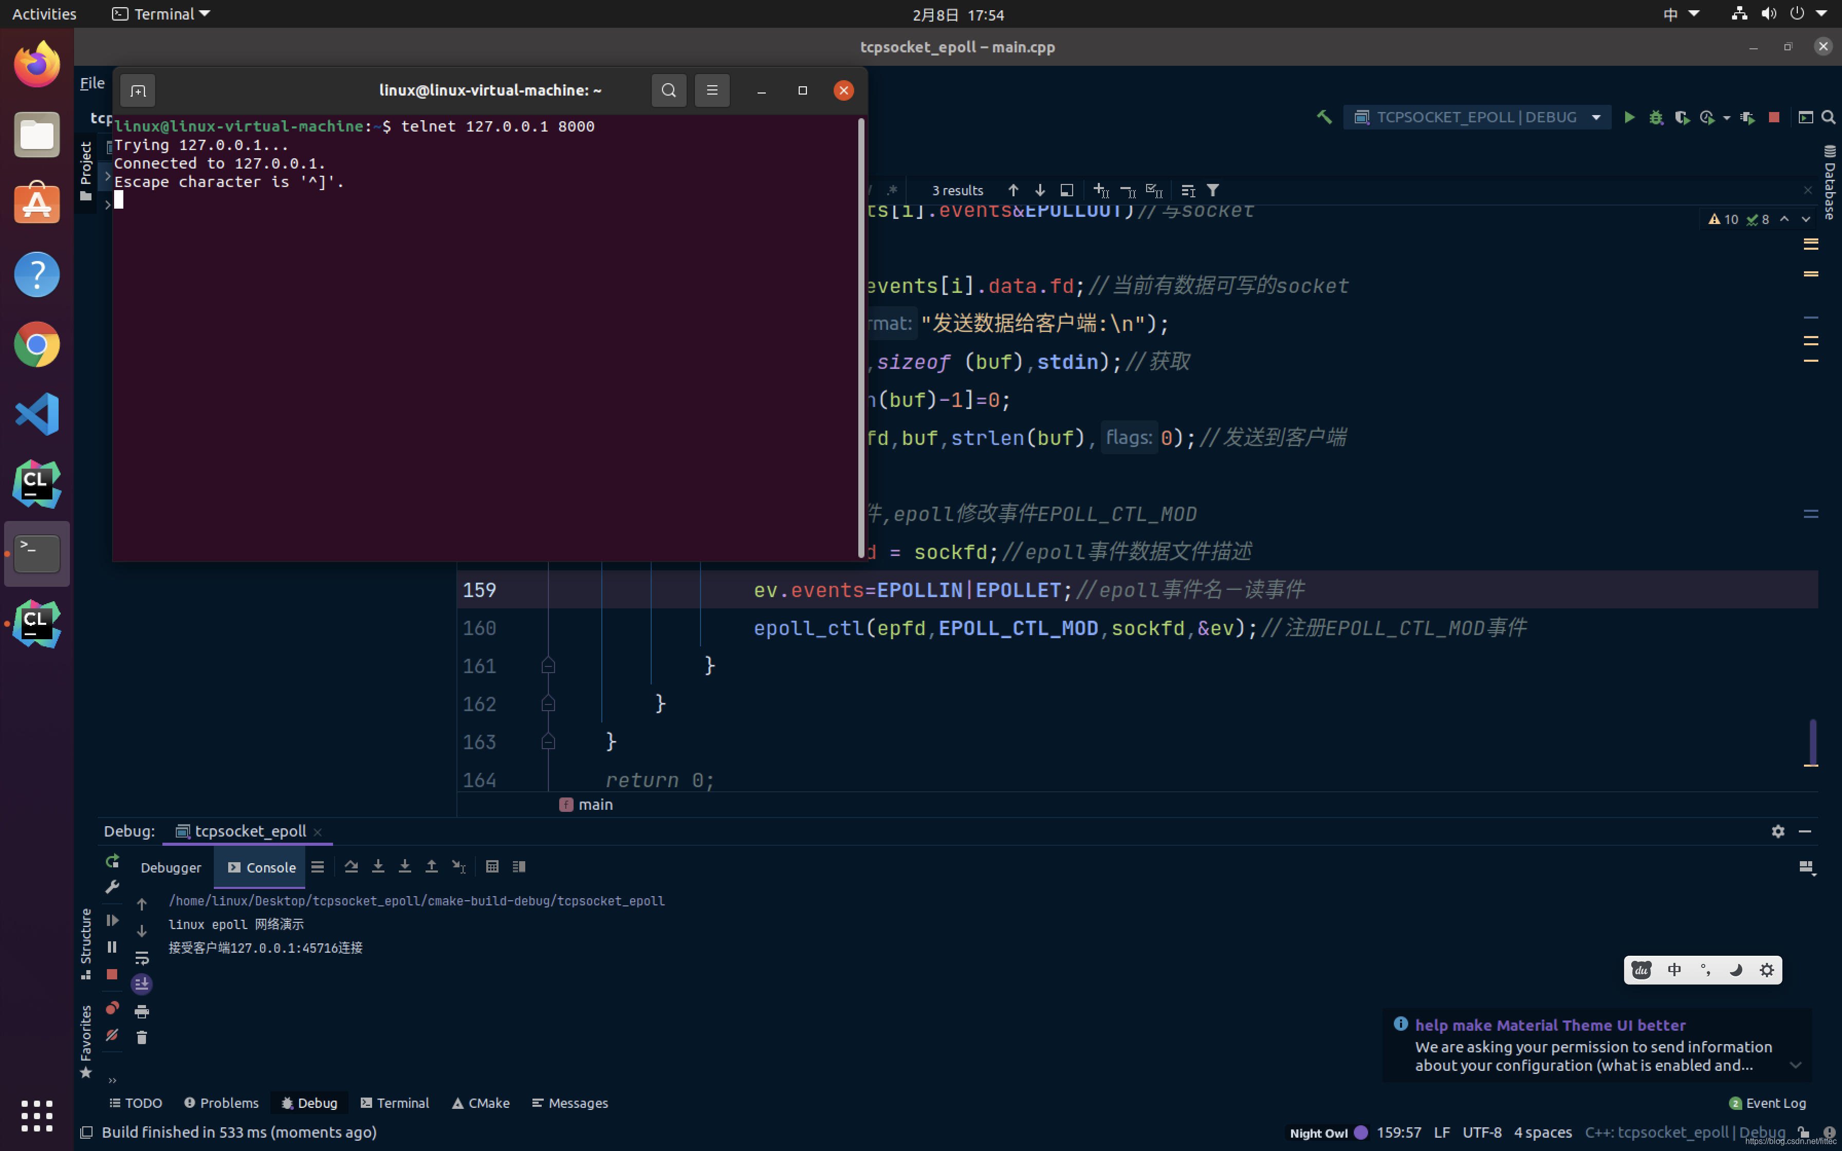Toggle scroll to end of console
Screen dimensions: 1842x1151
141,985
